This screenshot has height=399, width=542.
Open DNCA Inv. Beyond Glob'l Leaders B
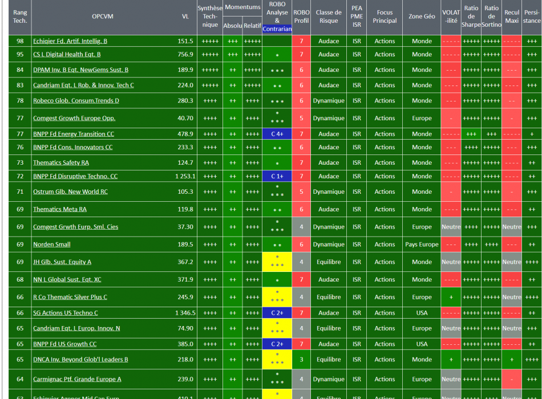click(80, 360)
